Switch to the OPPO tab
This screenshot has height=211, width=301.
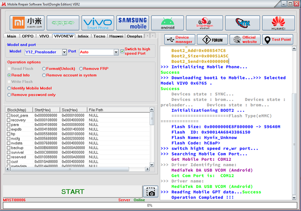28,36
